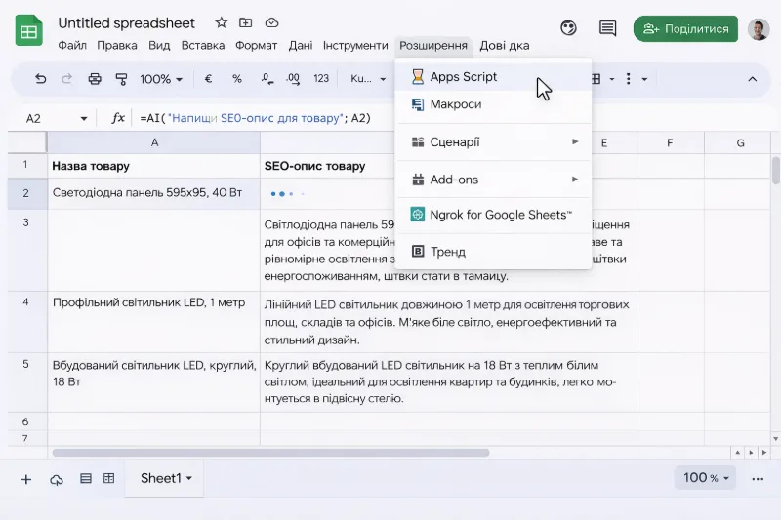
Task: Open the Формат menu
Action: (x=256, y=45)
